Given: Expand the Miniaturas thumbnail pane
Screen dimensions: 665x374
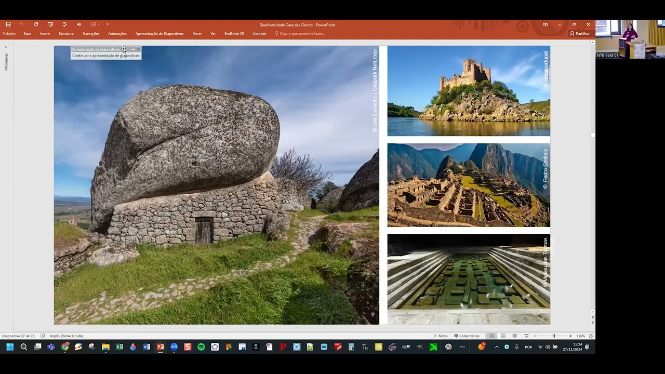Looking at the screenshot, I should [6, 47].
